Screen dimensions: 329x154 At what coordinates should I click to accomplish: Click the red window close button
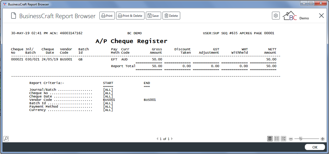pos(321,3)
